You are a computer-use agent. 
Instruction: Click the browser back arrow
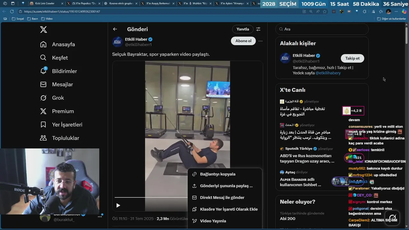click(4, 11)
